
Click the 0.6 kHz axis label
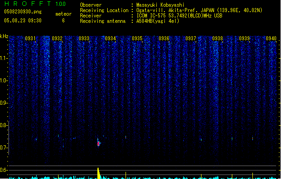point(4,170)
